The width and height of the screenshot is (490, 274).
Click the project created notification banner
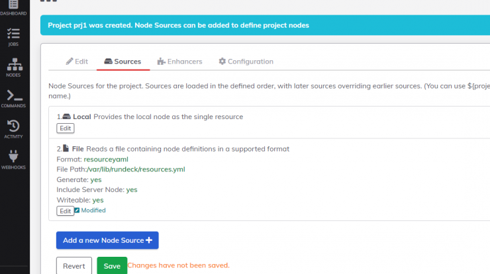coord(265,25)
